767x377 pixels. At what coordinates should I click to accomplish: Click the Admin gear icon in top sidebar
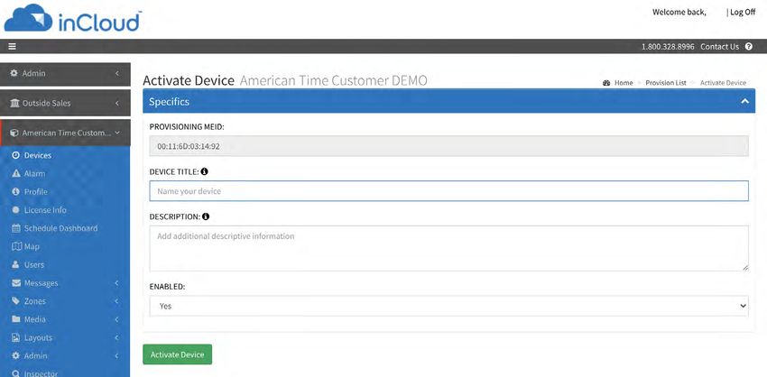[14, 73]
